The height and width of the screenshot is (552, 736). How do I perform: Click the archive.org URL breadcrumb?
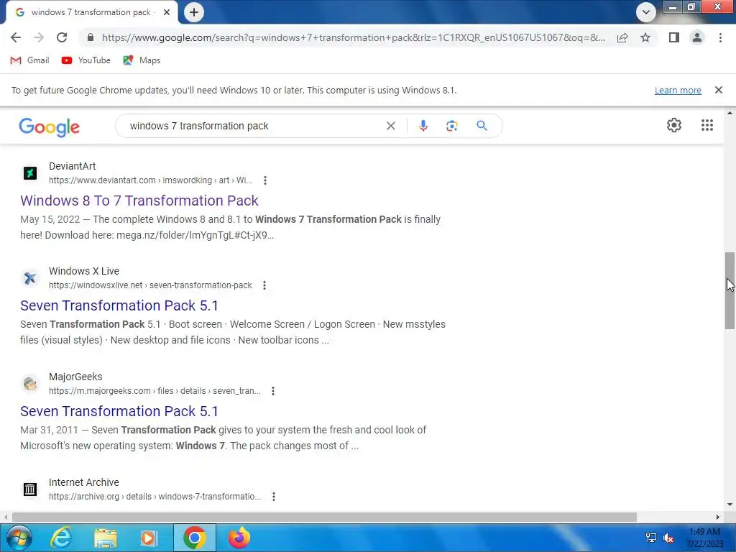click(x=155, y=497)
